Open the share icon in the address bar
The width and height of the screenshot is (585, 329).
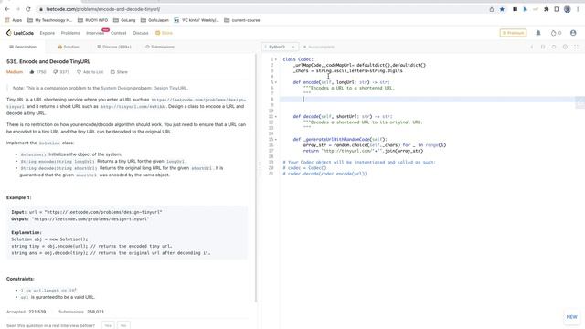click(x=492, y=9)
